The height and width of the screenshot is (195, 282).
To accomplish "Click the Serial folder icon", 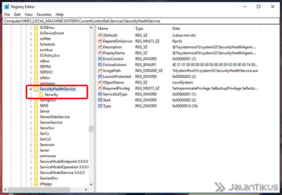I will [x=36, y=150].
